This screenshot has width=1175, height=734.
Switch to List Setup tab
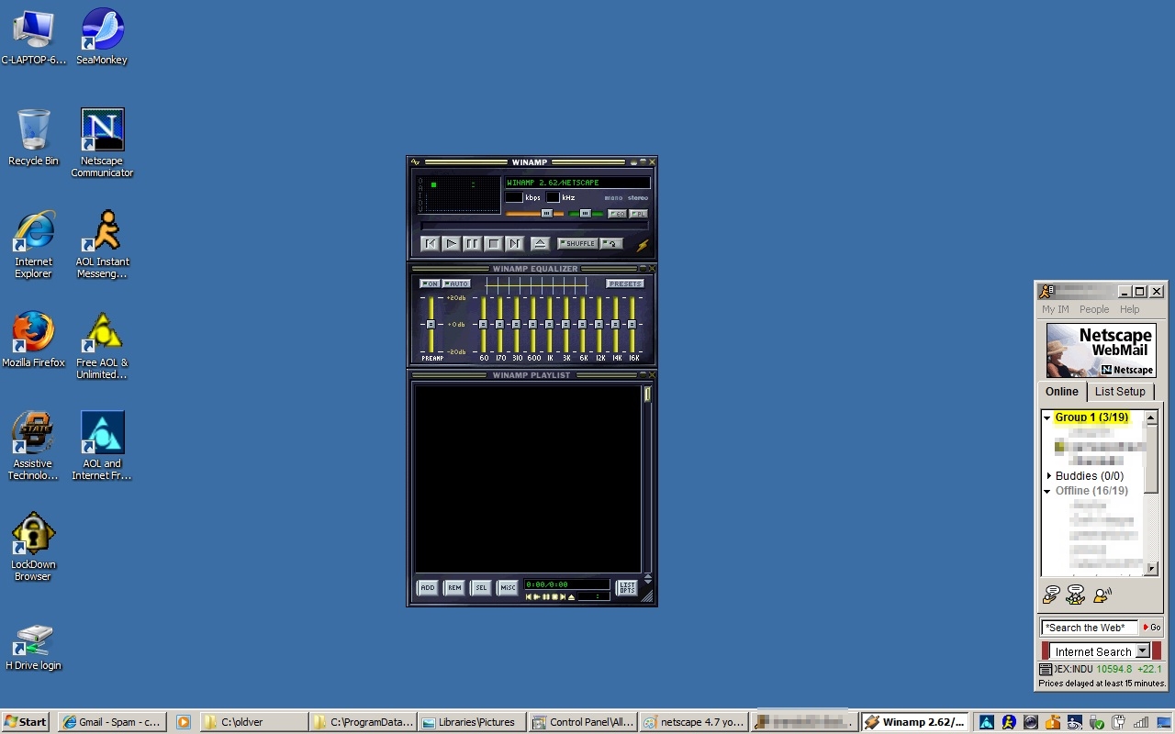point(1120,392)
